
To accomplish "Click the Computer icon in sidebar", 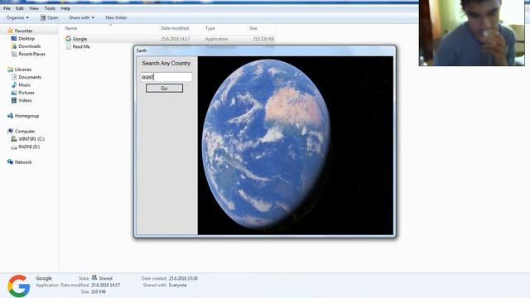I will pos(10,131).
